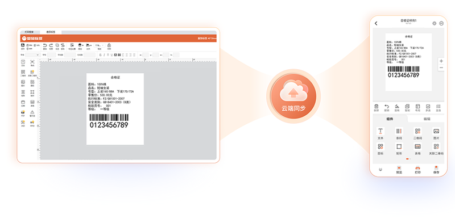Toggle italic formatting in desktop app
The height and width of the screenshot is (223, 455).
(x=104, y=54)
